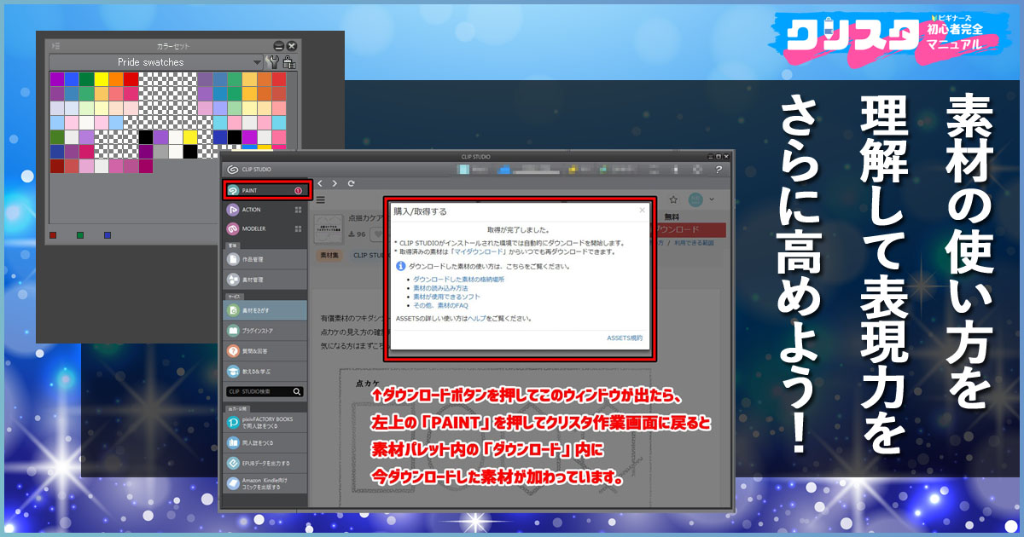This screenshot has width=1024, height=537.
Task: Click the page reload icon in the navigation bar
Action: 352,182
